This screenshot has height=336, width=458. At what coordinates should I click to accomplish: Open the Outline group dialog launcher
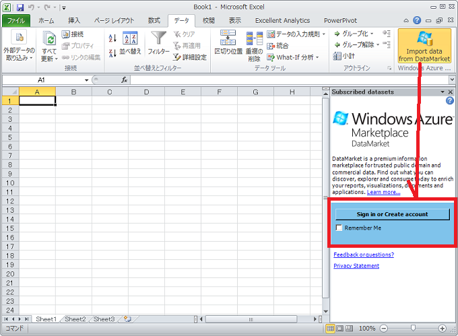pyautogui.click(x=389, y=68)
